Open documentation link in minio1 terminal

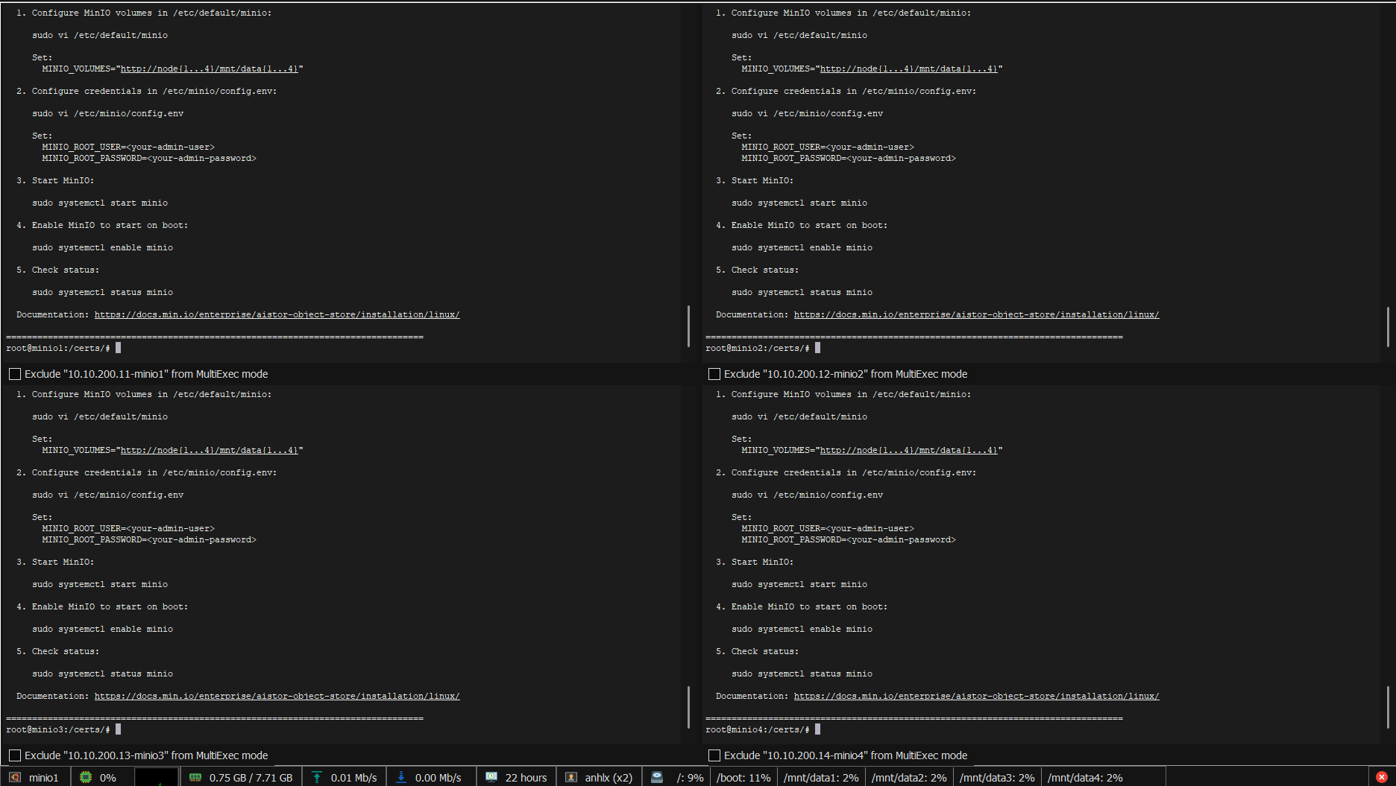pyautogui.click(x=277, y=314)
